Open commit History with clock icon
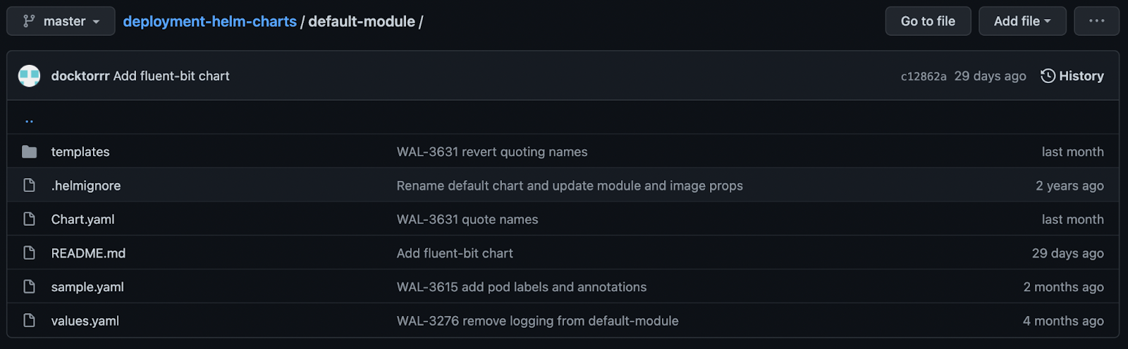The image size is (1128, 349). point(1072,76)
